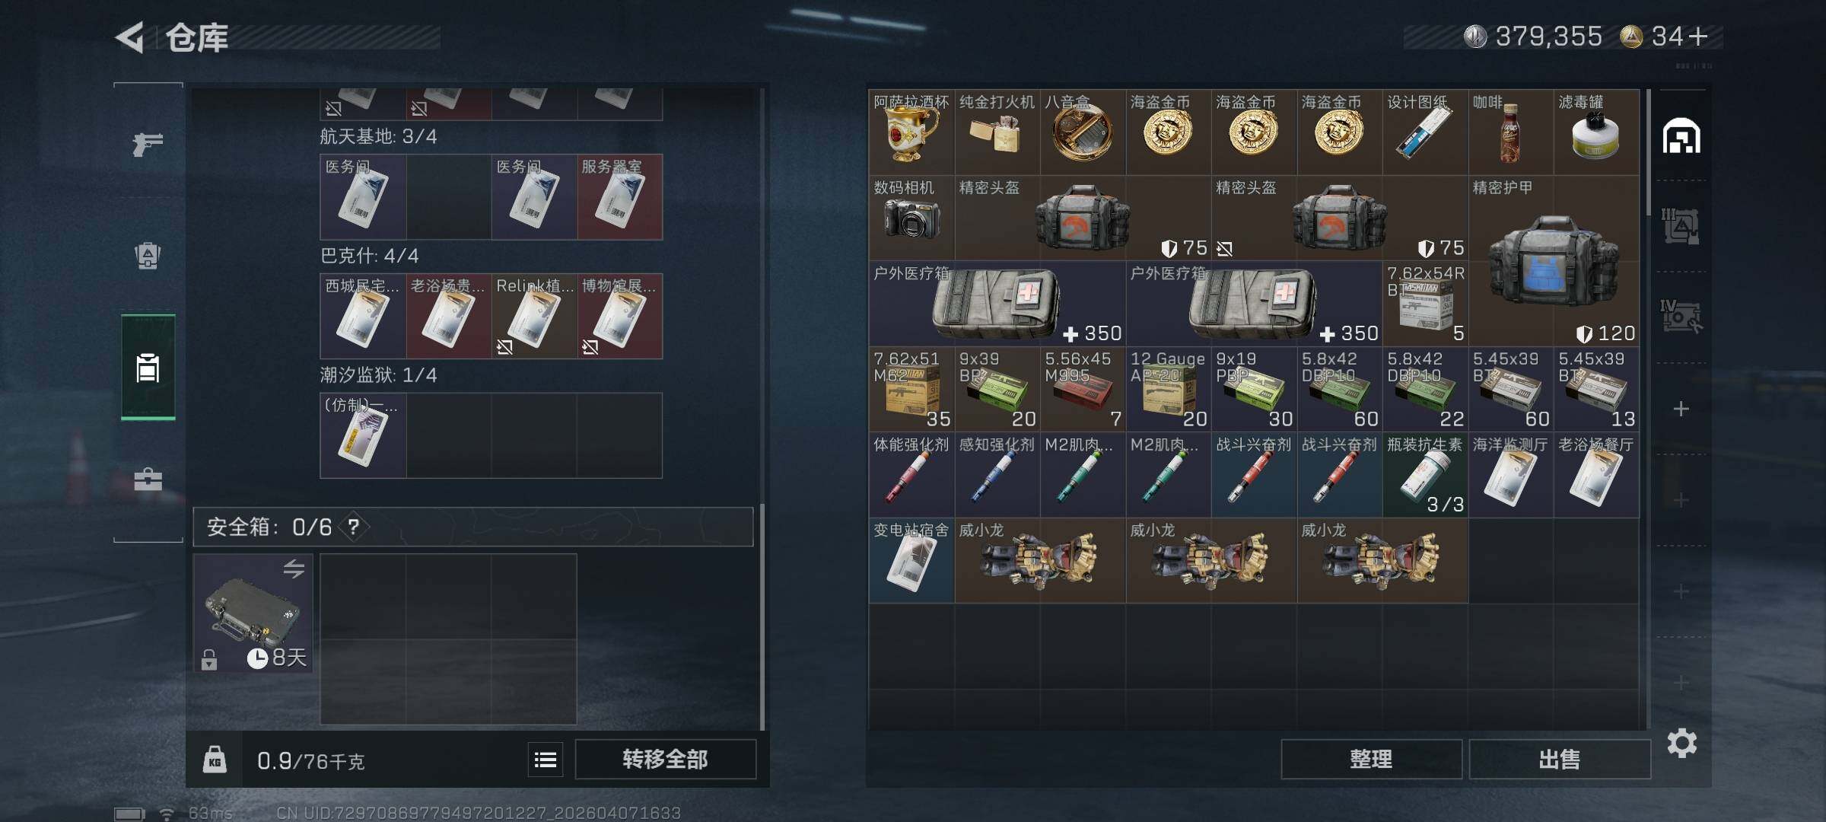The height and width of the screenshot is (822, 1826).
Task: Select the active keycard clipboard tab
Action: pyautogui.click(x=148, y=368)
